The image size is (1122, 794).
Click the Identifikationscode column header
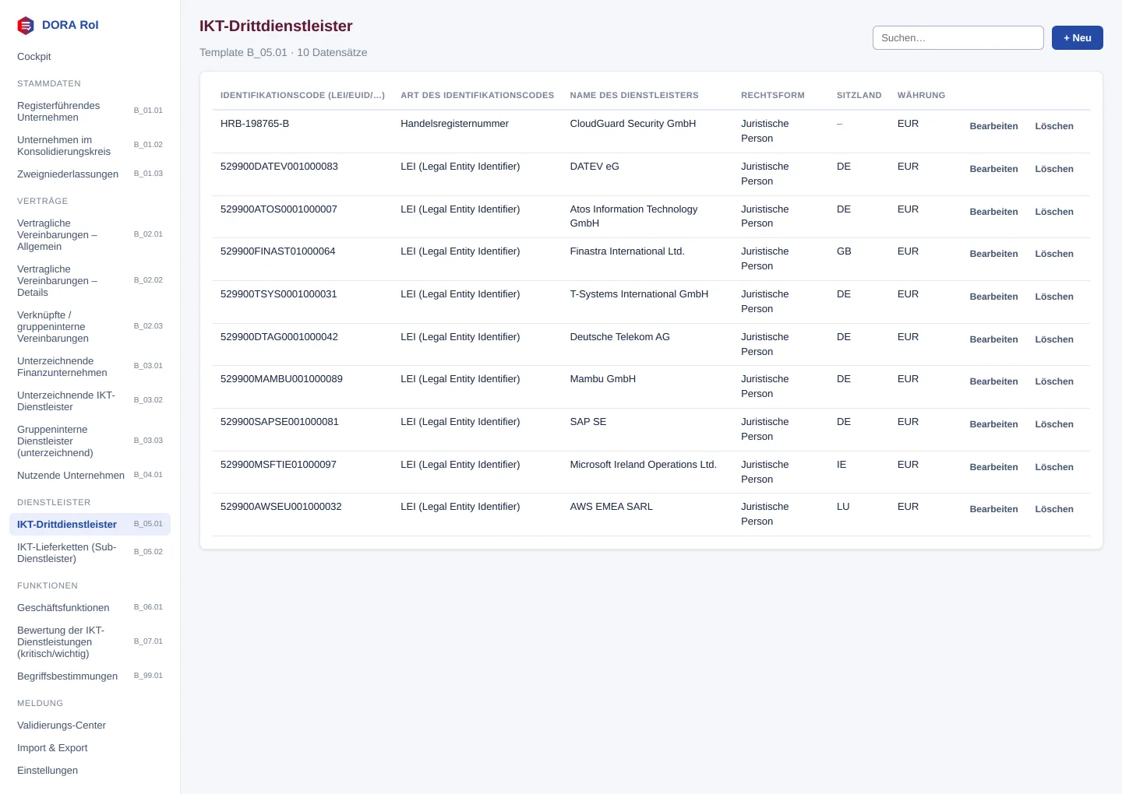click(302, 96)
